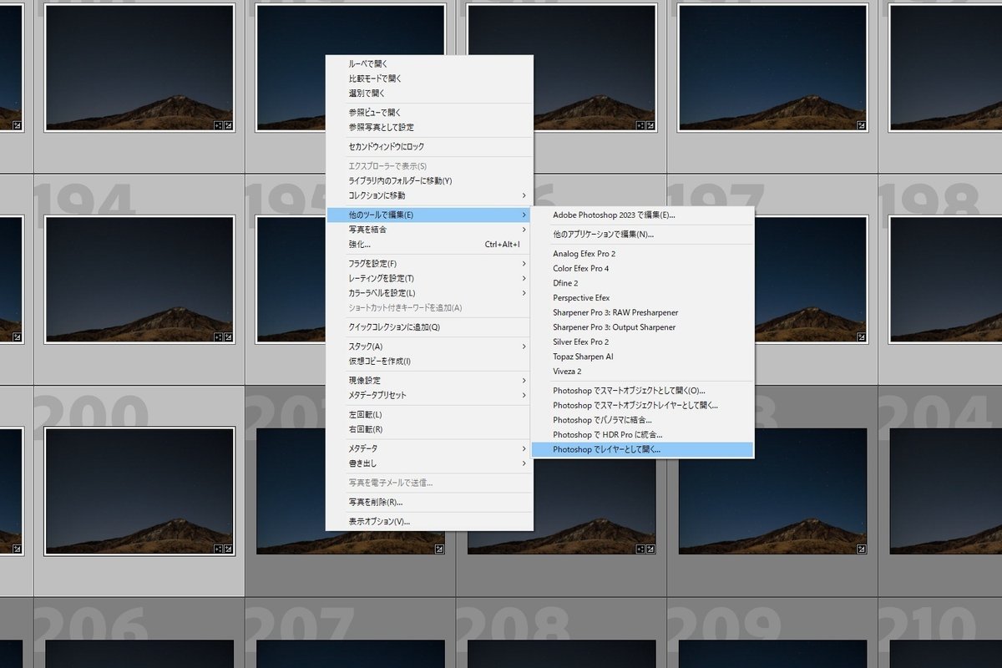This screenshot has width=1002, height=668.
Task: Choose Photoshop でスマートオブジェクトレイヤーとして開く...
Action: pos(642,405)
